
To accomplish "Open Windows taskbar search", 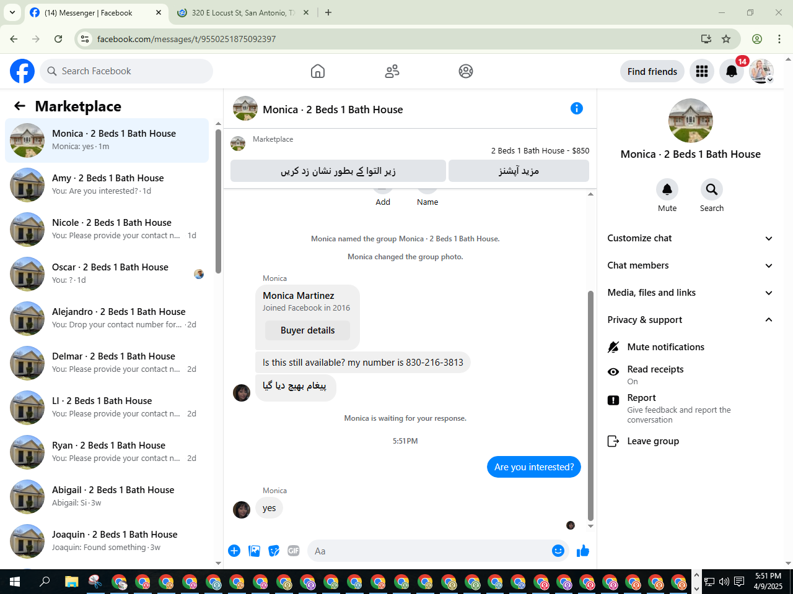I will click(x=45, y=582).
